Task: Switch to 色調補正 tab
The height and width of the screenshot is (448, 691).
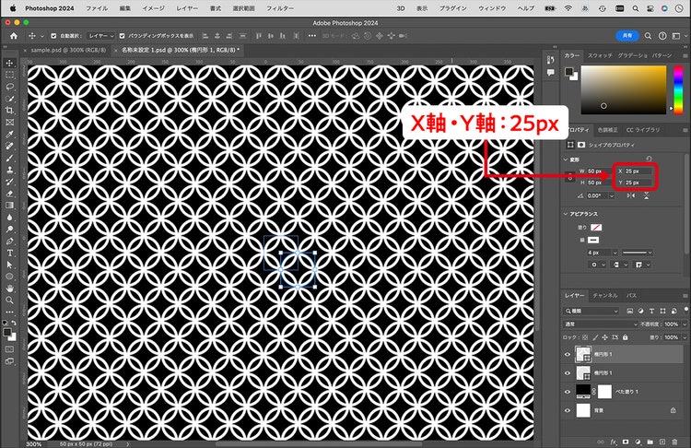Action: click(608, 130)
